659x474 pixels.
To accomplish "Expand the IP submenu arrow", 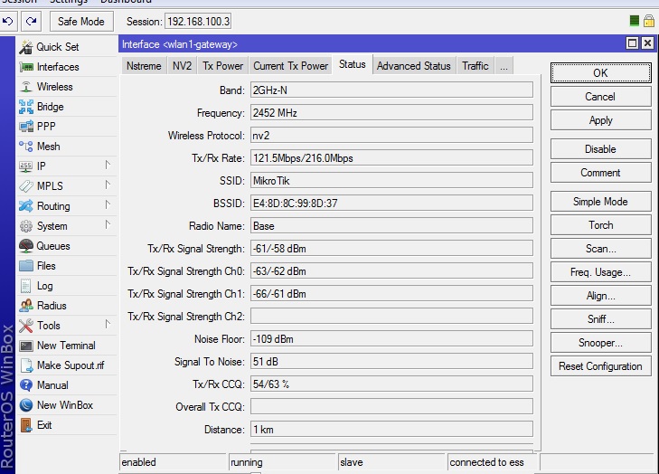I will click(x=108, y=166).
